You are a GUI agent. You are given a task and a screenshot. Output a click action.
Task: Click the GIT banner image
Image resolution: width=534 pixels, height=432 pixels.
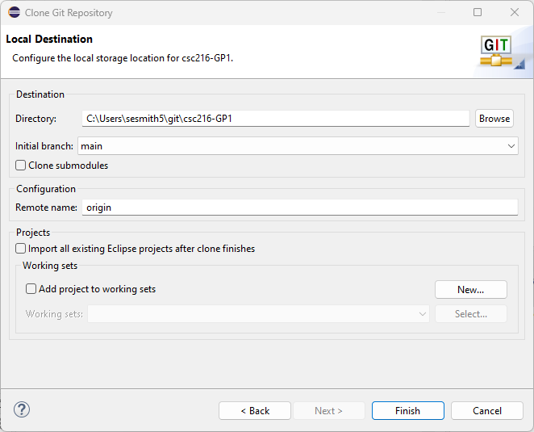point(496,51)
